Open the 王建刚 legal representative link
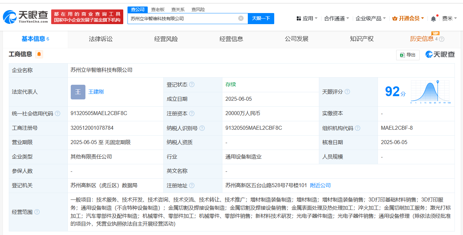The height and width of the screenshot is (235, 463). (96, 92)
